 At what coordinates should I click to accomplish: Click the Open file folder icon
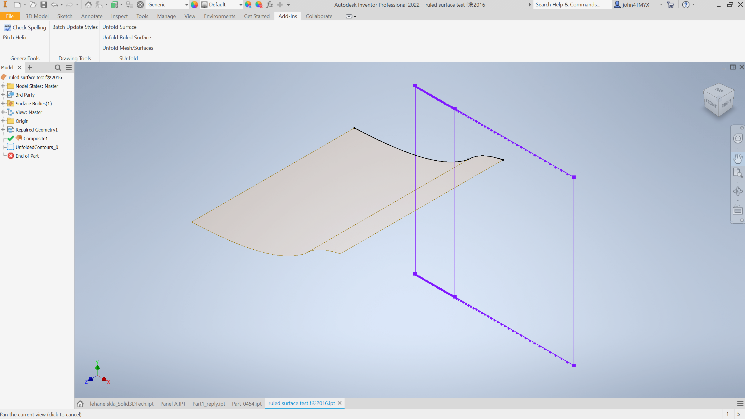pyautogui.click(x=33, y=5)
